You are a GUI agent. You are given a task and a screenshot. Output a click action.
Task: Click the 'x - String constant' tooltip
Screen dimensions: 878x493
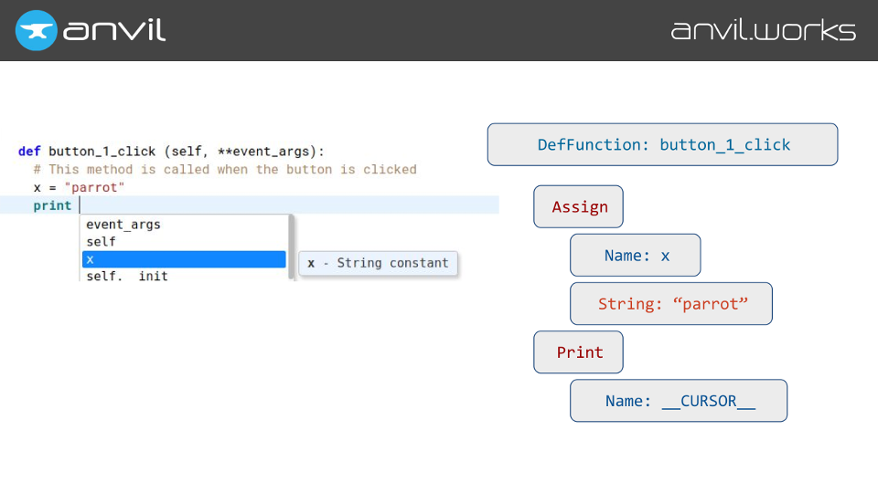point(378,263)
